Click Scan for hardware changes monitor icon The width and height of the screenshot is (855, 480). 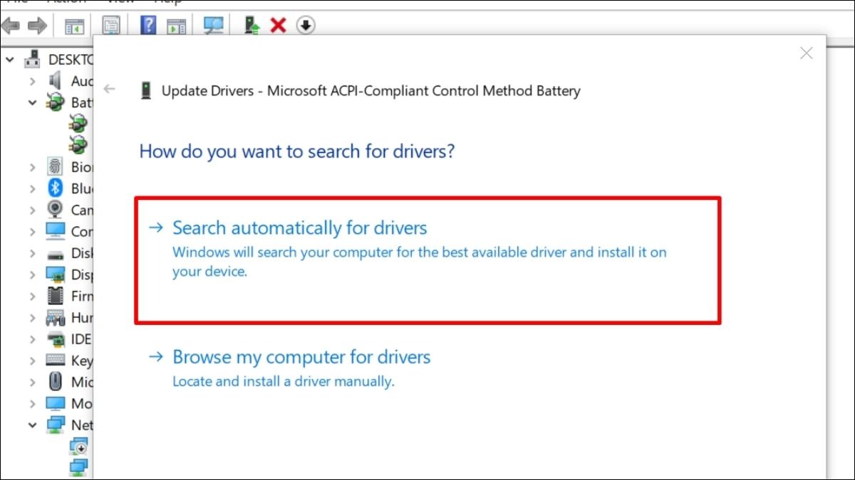click(213, 26)
